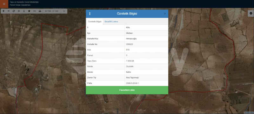Select the measure distance tool

tap(35, 11)
